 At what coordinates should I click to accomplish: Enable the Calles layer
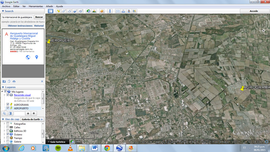coord(8,127)
